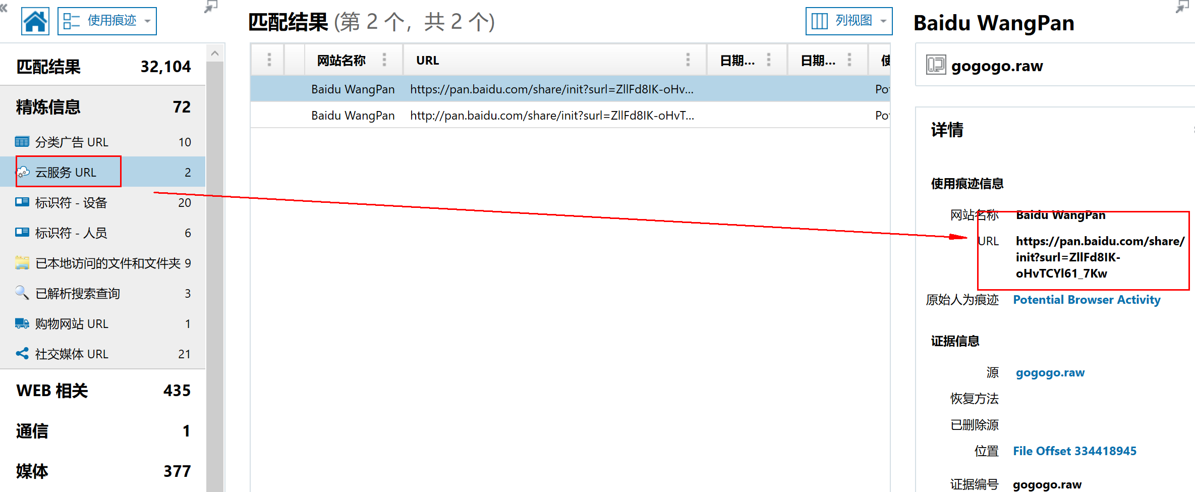Open the Potential Browser Activity link
Screen dimensions: 1195x492
(1087, 300)
